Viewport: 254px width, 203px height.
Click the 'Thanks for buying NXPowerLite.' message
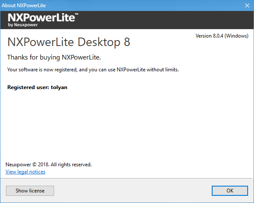click(54, 57)
